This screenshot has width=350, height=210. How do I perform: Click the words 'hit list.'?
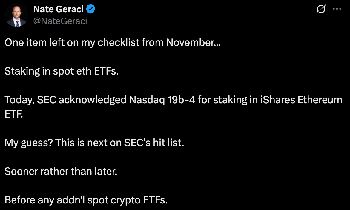[x=168, y=143]
